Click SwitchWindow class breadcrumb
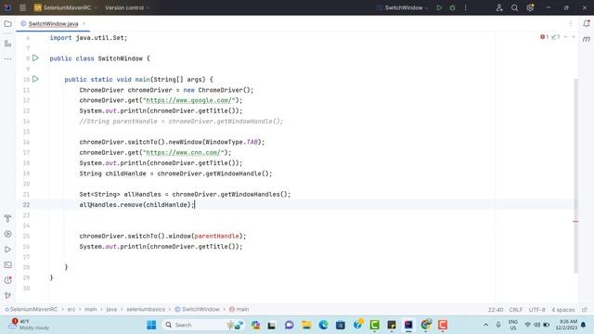Viewport: 594px width, 334px height. (197, 309)
